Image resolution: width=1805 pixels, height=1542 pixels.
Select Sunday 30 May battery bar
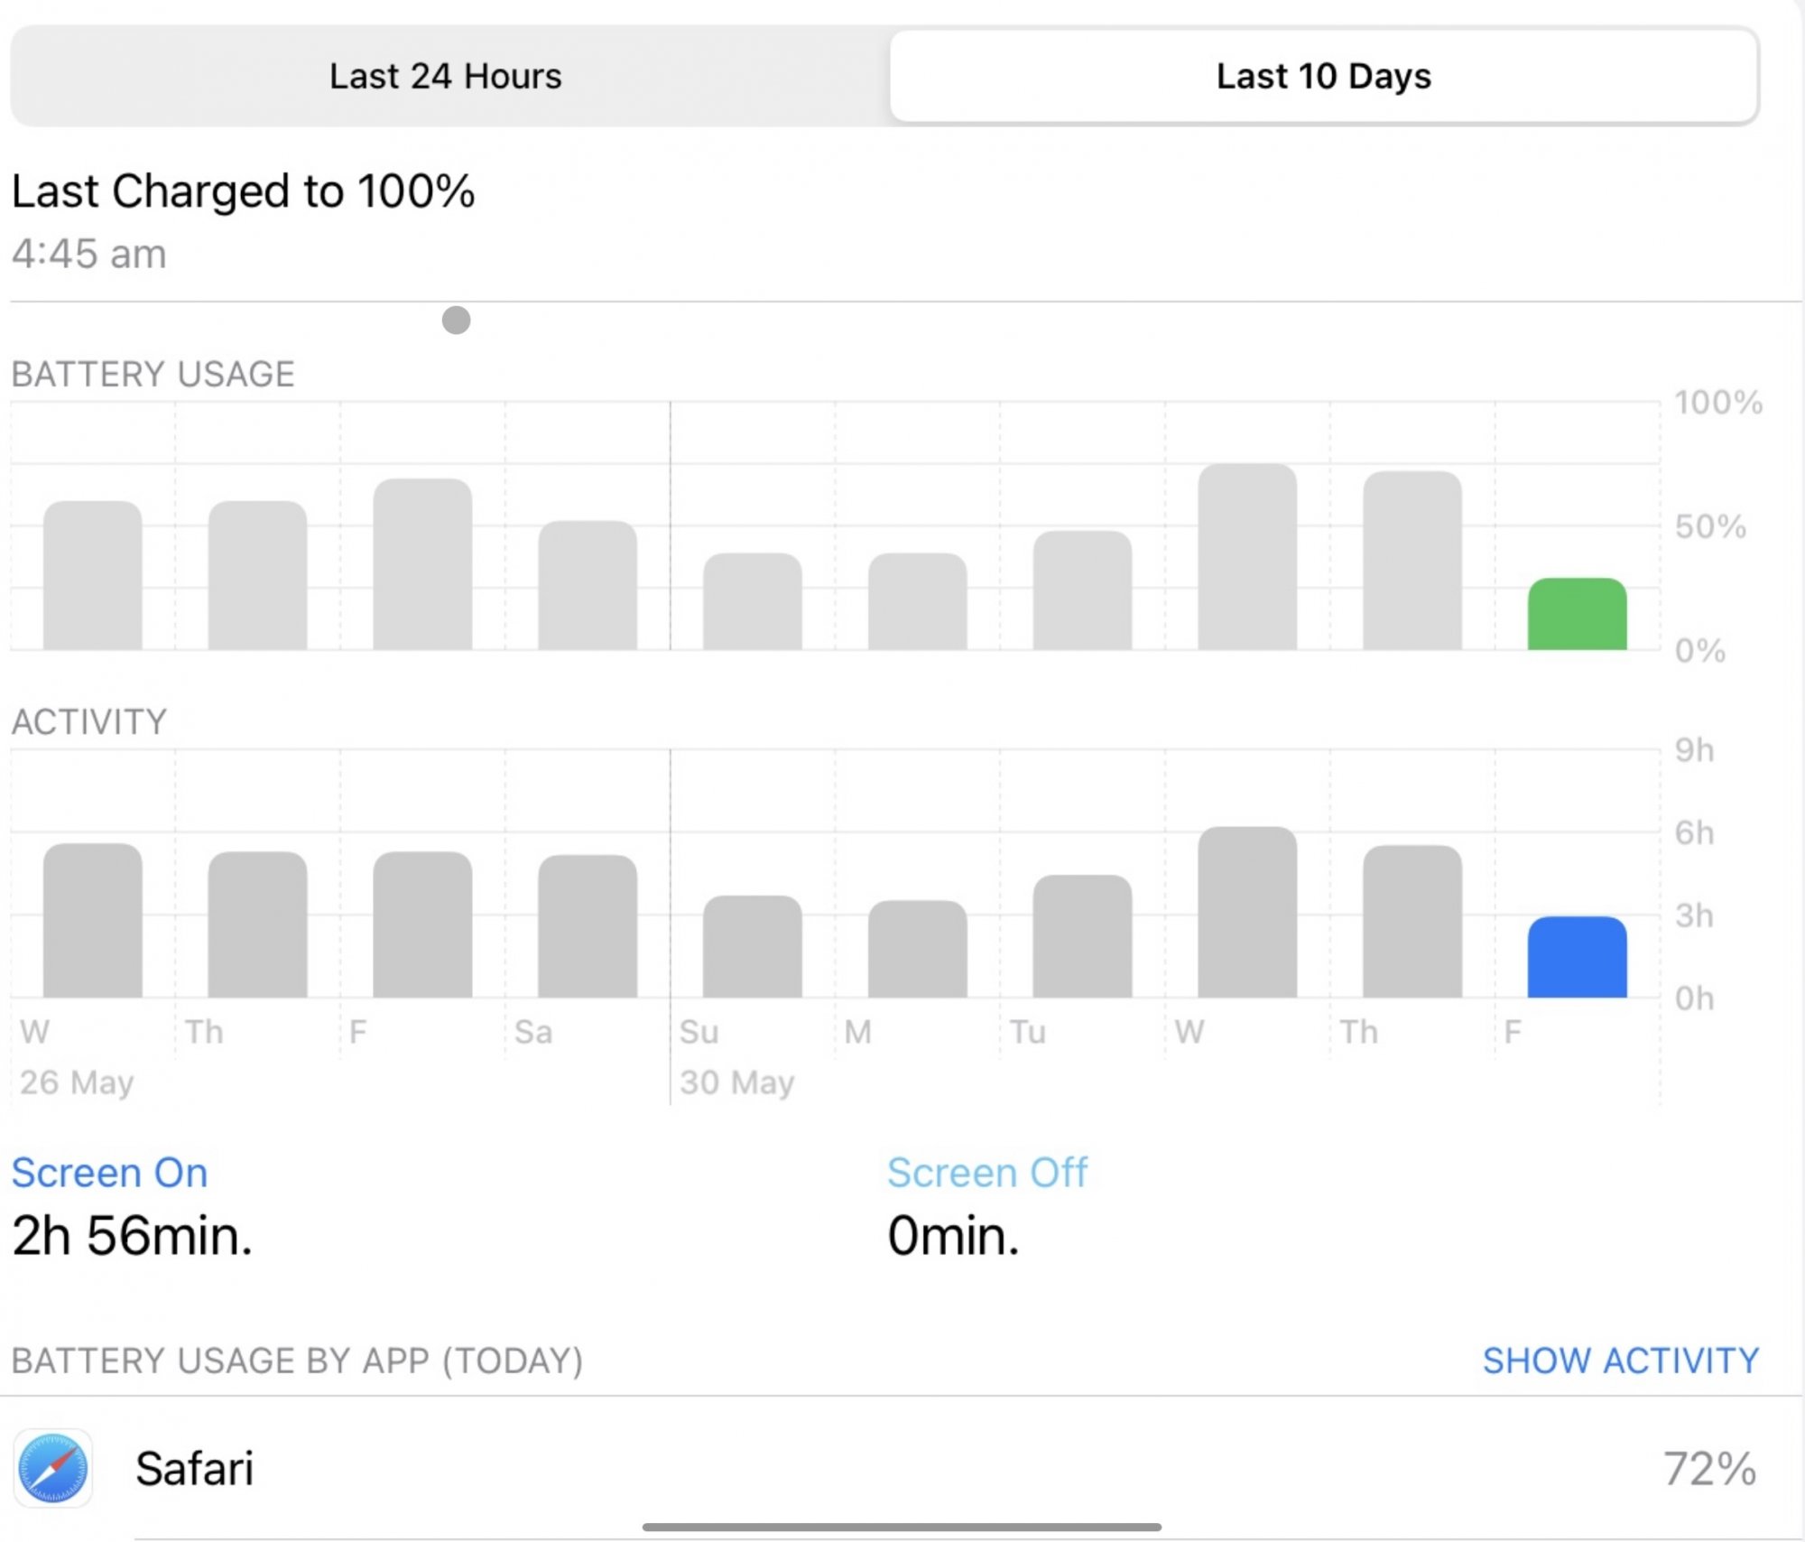tap(752, 601)
